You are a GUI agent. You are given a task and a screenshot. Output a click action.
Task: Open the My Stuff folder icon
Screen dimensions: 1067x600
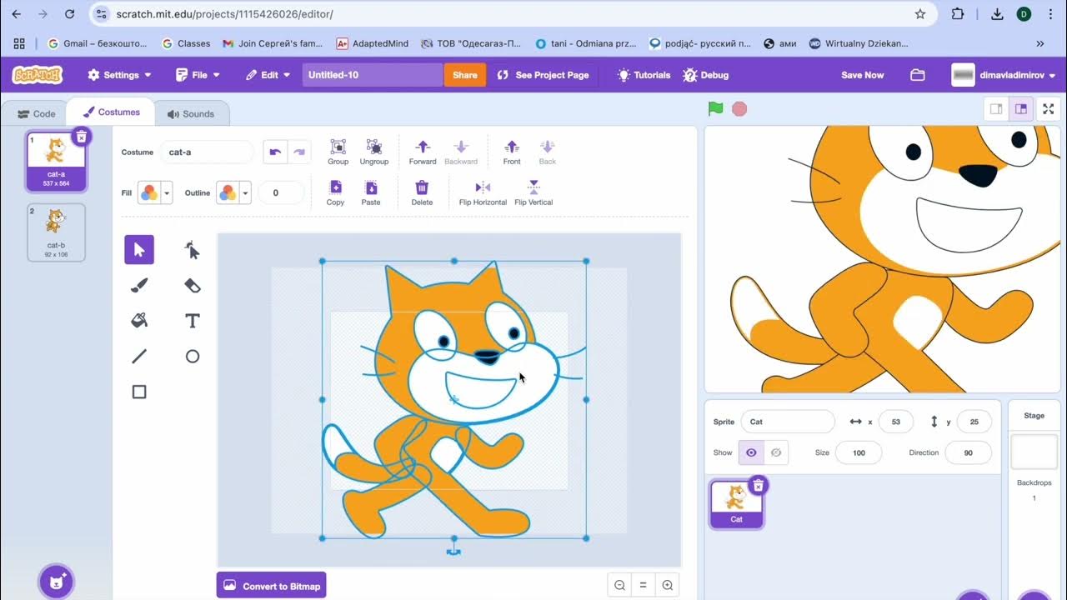[x=918, y=75]
